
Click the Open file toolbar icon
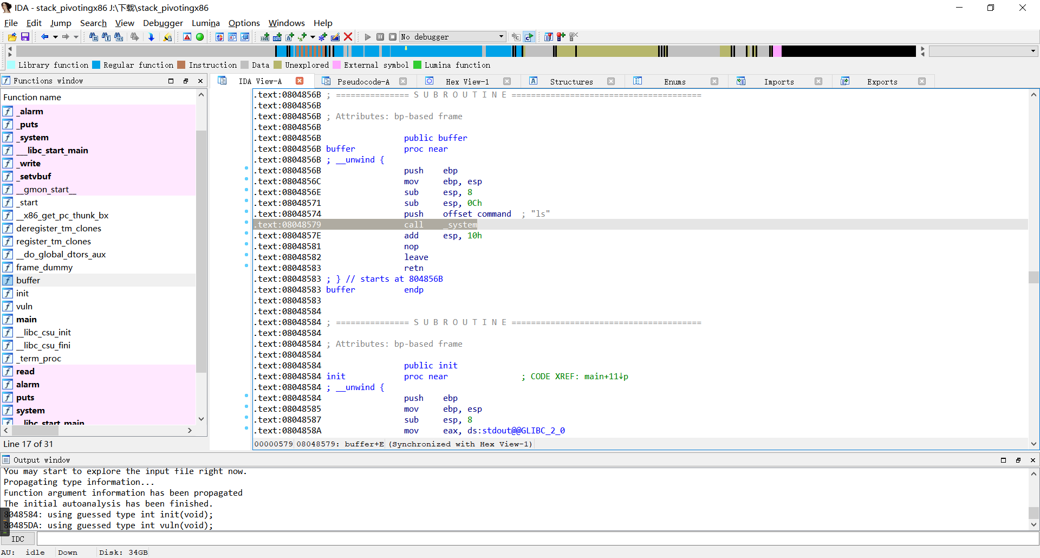12,37
